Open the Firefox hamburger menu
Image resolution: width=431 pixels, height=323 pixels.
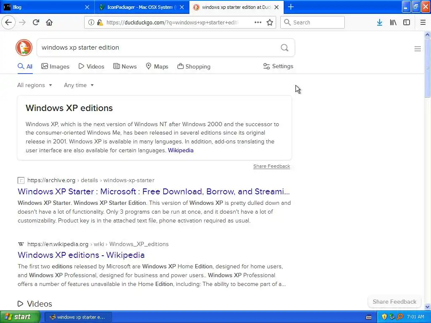[x=423, y=23]
